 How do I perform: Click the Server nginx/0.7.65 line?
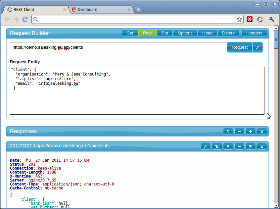pyautogui.click(x=33, y=180)
